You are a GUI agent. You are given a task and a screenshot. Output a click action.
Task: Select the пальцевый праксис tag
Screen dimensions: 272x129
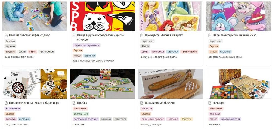(153, 119)
